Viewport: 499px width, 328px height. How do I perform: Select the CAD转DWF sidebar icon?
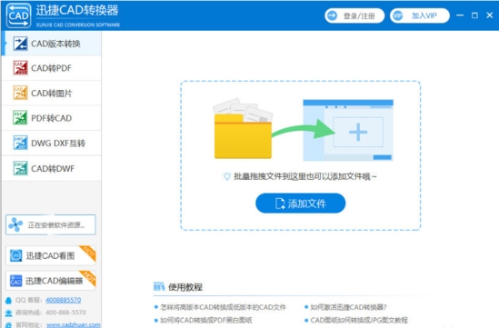20,168
